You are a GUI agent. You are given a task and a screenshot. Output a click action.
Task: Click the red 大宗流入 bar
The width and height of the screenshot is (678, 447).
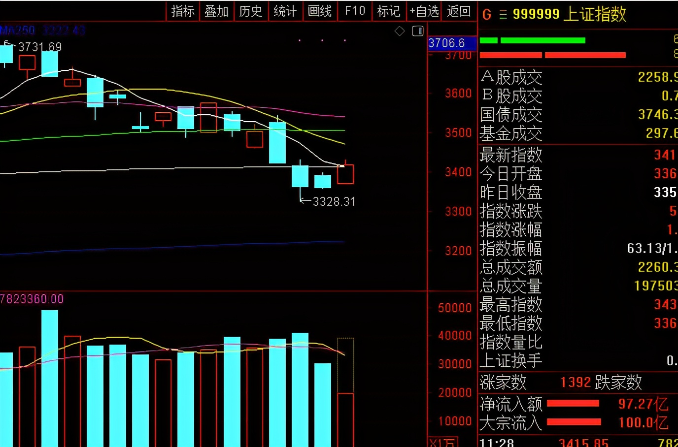click(574, 422)
